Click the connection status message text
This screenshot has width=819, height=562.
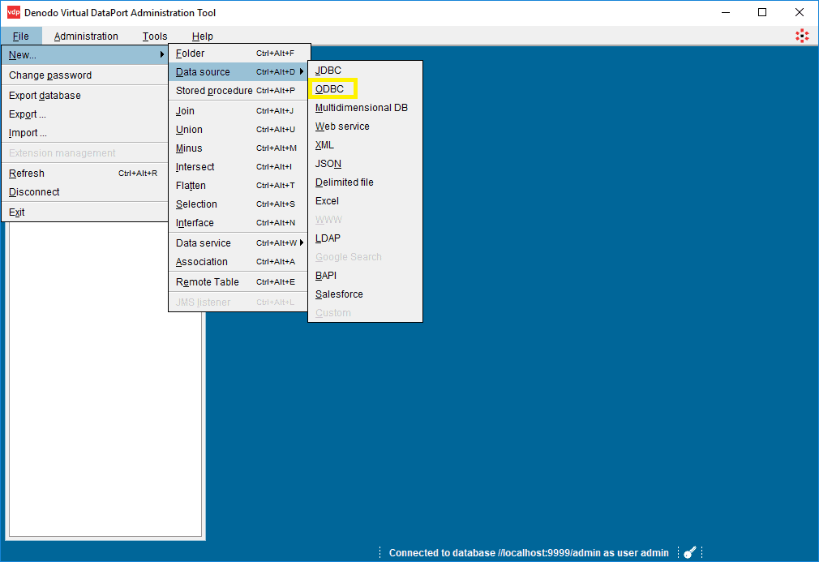click(529, 552)
